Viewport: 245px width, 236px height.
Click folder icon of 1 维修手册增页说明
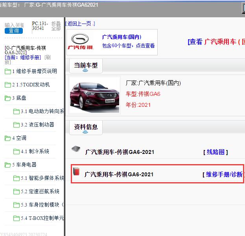click(8, 71)
